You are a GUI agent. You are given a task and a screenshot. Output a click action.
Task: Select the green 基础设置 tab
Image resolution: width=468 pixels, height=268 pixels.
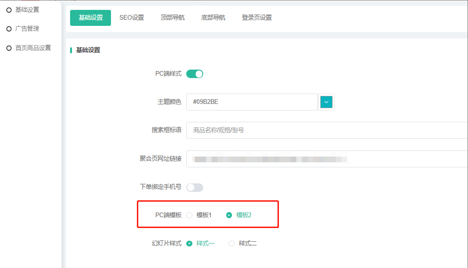point(90,18)
